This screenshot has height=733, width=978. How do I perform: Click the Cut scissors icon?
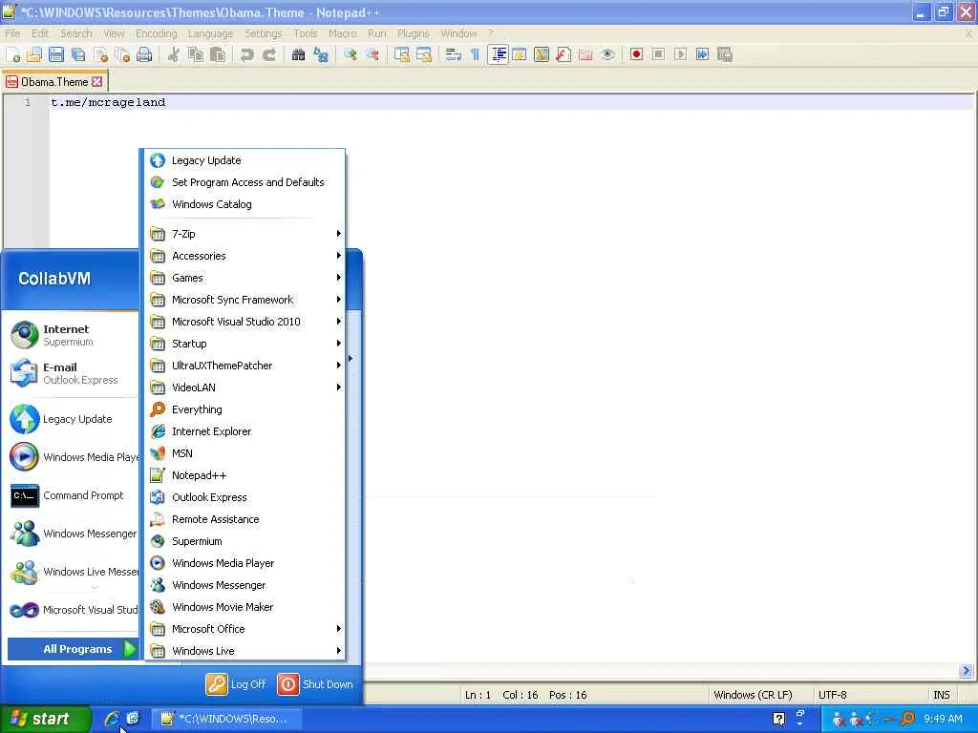click(x=174, y=54)
